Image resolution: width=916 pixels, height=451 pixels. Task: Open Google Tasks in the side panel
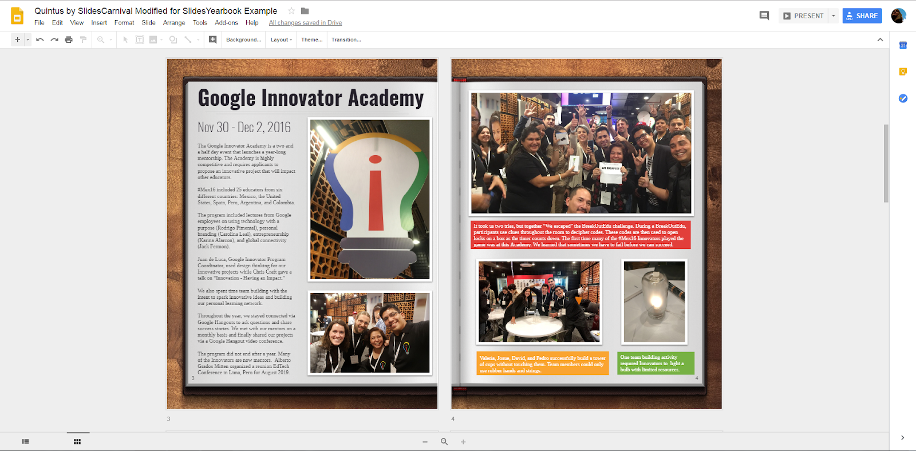903,98
